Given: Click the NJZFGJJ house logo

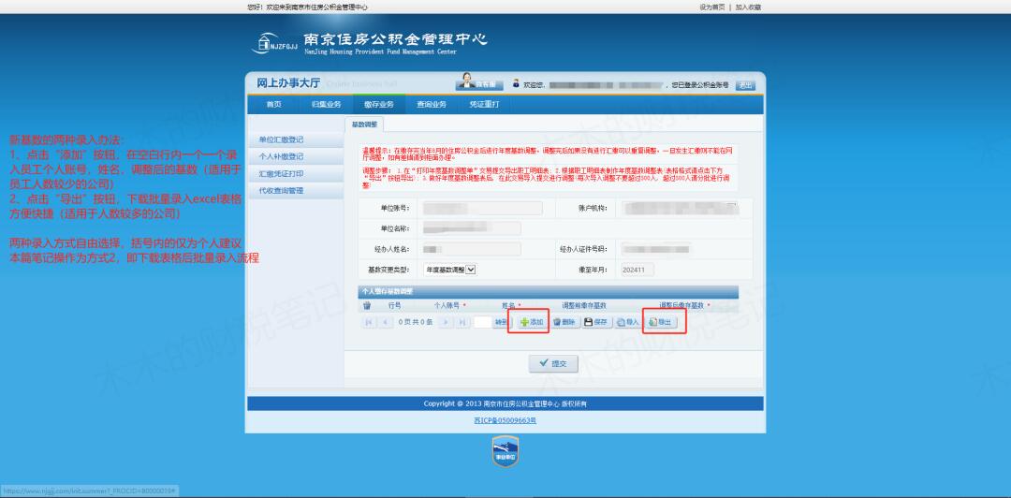Looking at the screenshot, I should point(274,42).
